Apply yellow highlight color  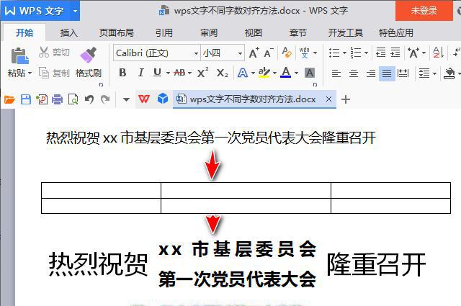click(x=264, y=73)
